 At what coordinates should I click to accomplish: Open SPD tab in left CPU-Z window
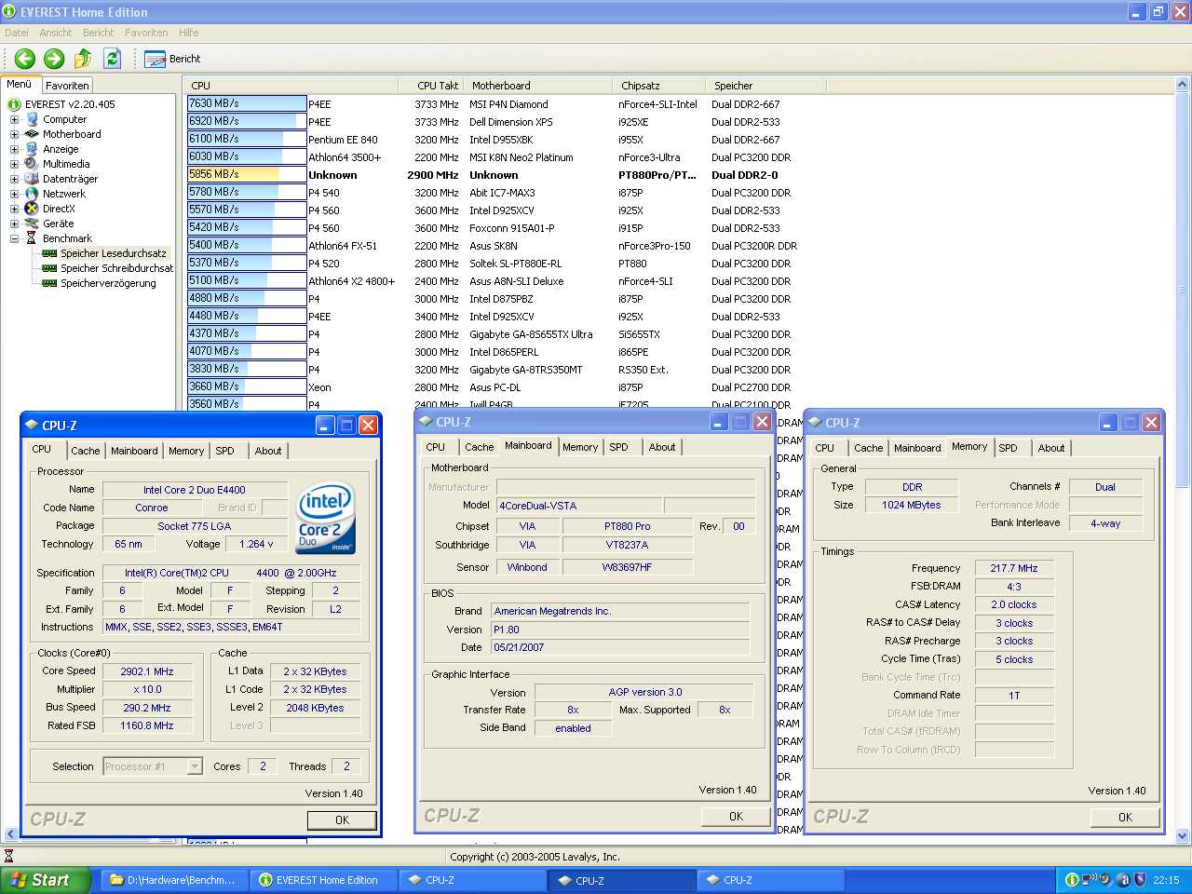point(225,451)
